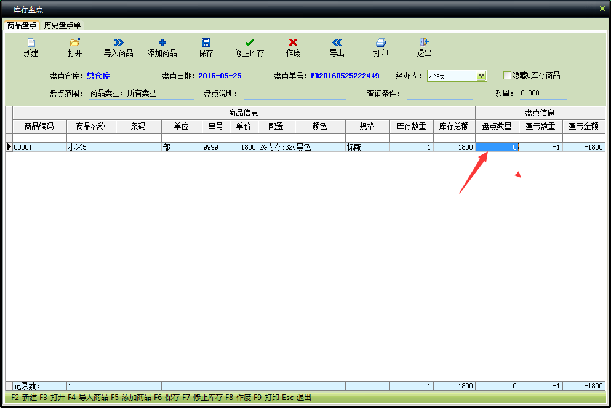Click the color cell 黑色
Viewport: 611px width, 408px height.
tap(320, 147)
